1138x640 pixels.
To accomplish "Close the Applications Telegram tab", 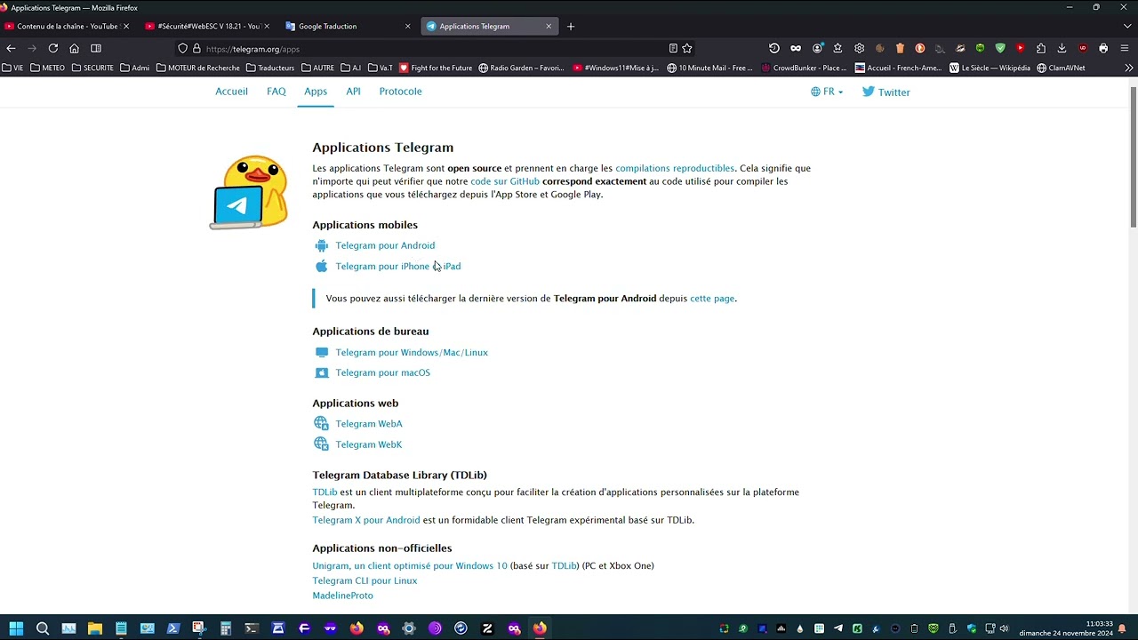I will (549, 26).
